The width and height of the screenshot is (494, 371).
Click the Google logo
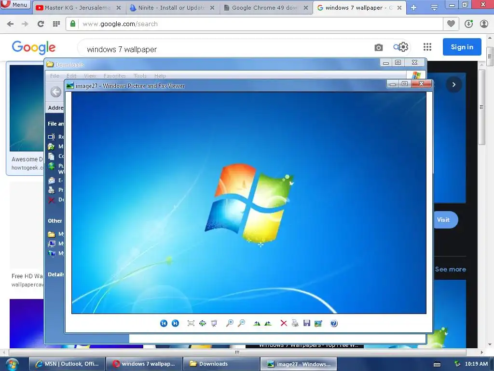[34, 47]
